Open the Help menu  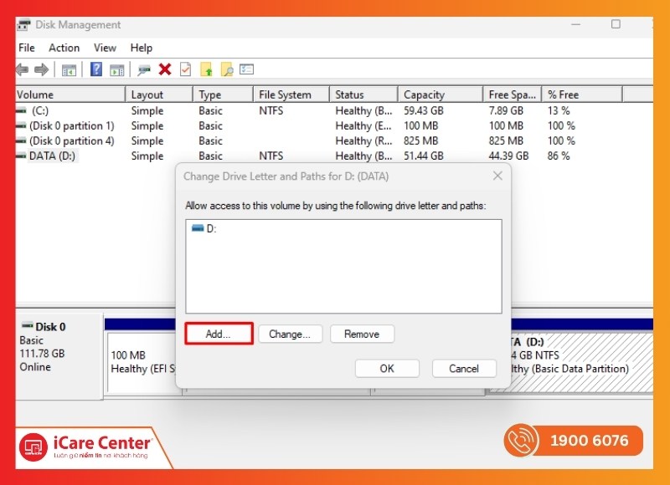pos(142,48)
